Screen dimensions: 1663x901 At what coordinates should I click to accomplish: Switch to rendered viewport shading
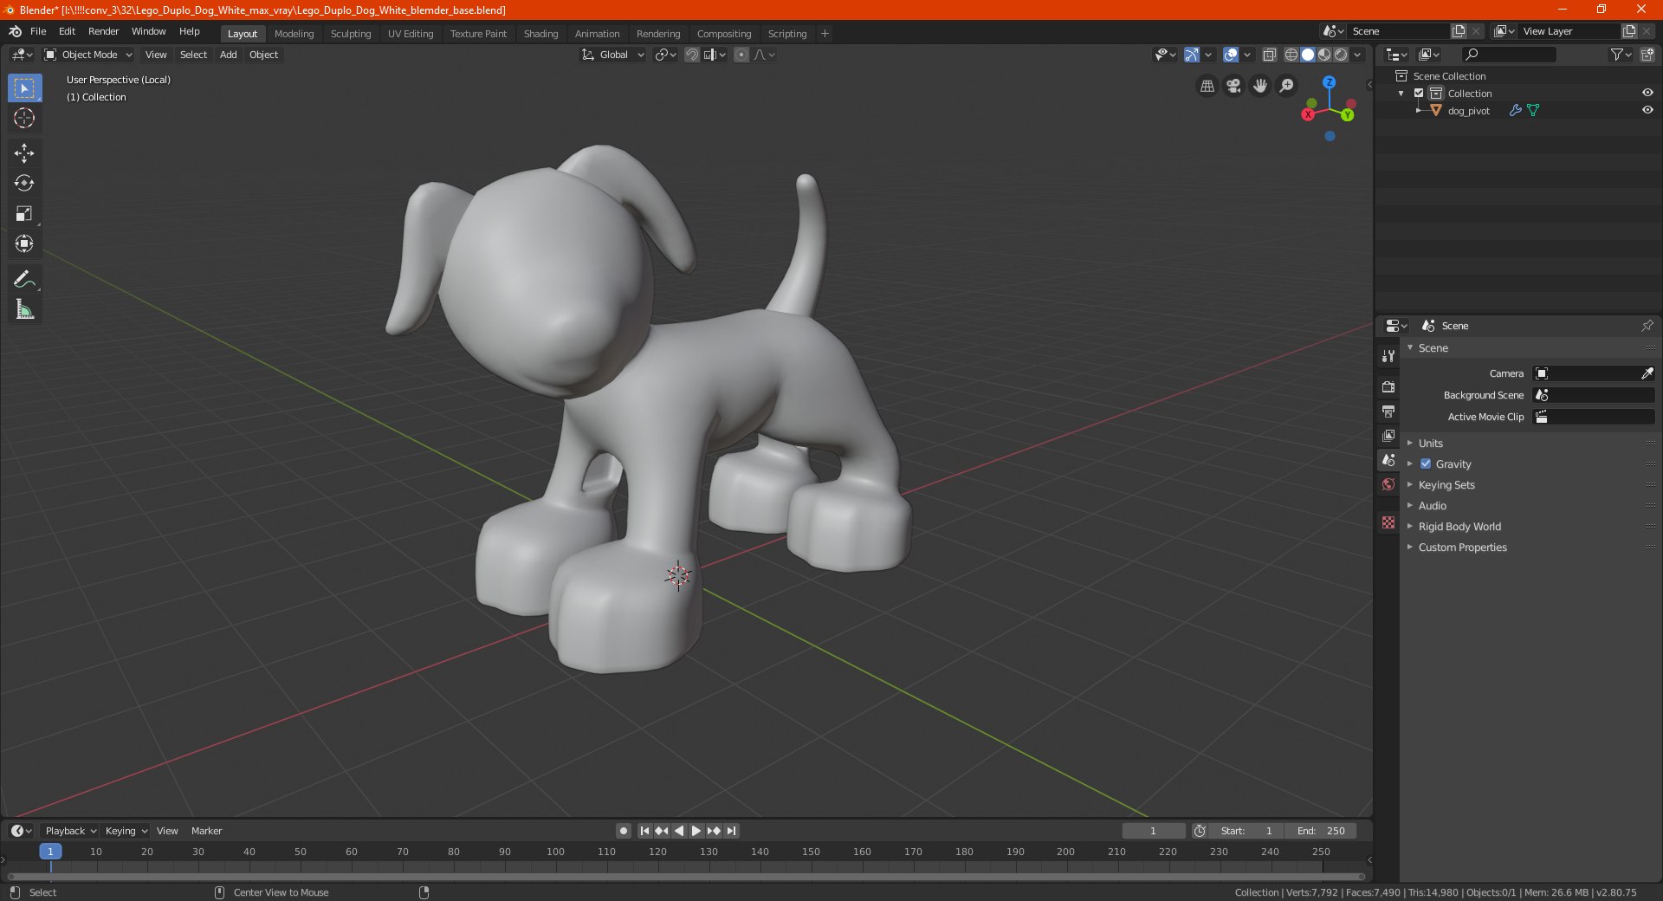coord(1341,55)
